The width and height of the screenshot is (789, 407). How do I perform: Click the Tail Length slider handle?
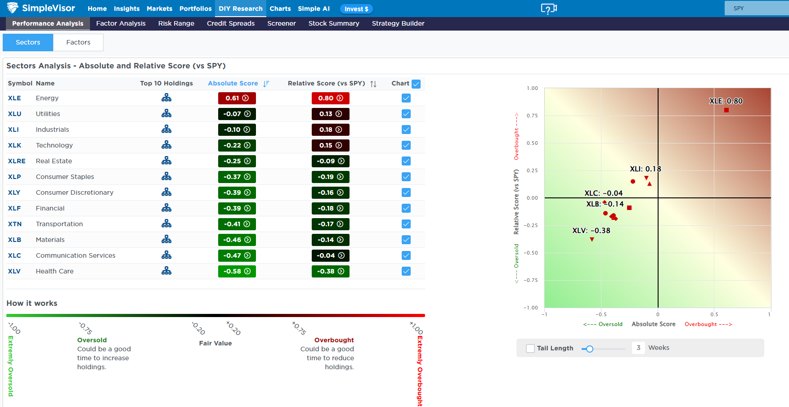click(x=590, y=349)
